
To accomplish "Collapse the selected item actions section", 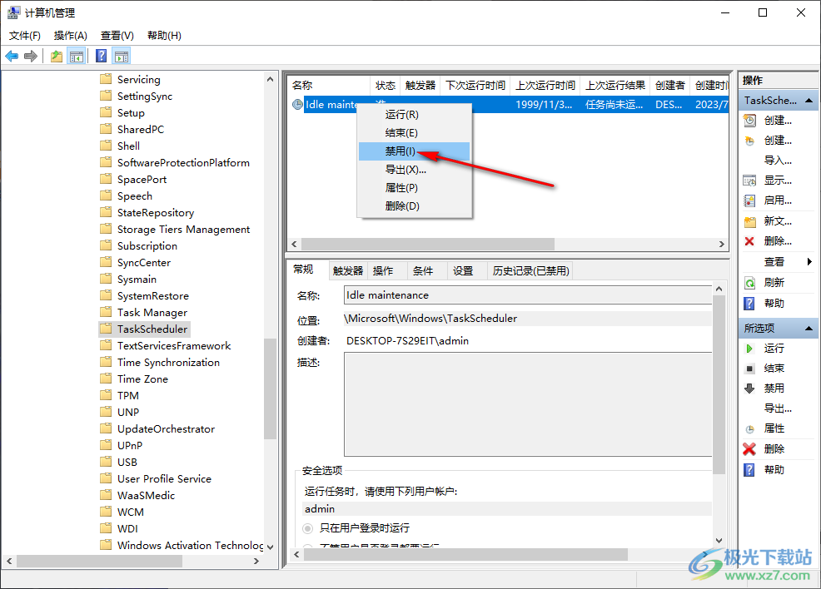I will click(809, 329).
